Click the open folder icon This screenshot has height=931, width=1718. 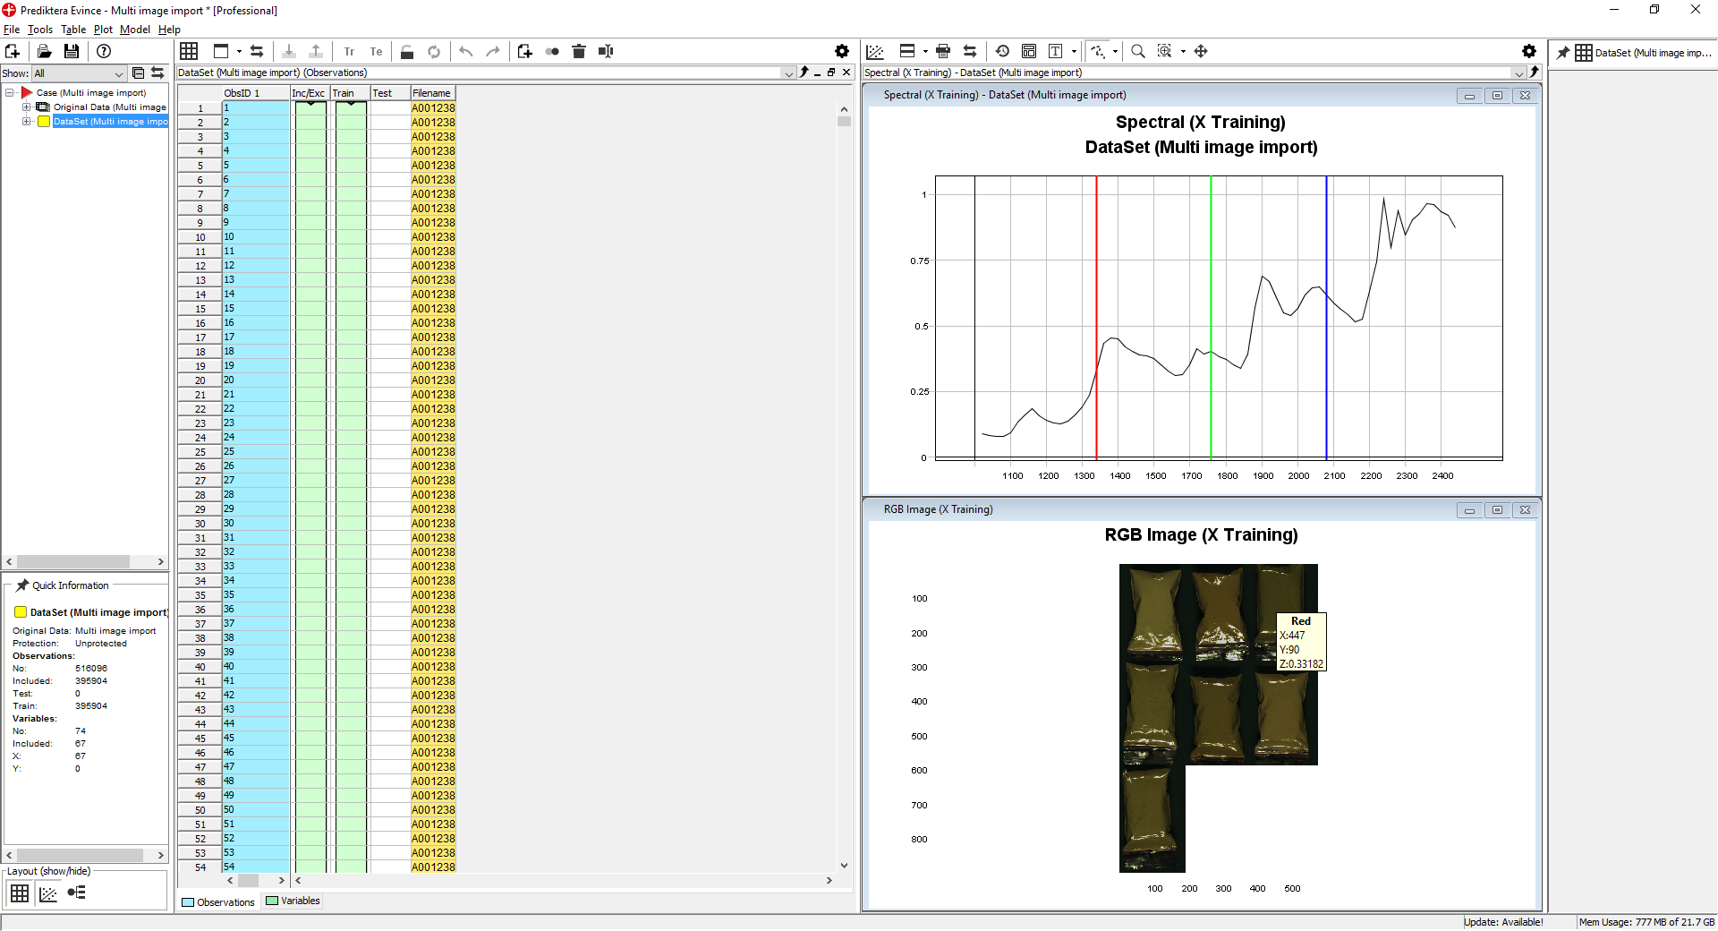tap(44, 52)
